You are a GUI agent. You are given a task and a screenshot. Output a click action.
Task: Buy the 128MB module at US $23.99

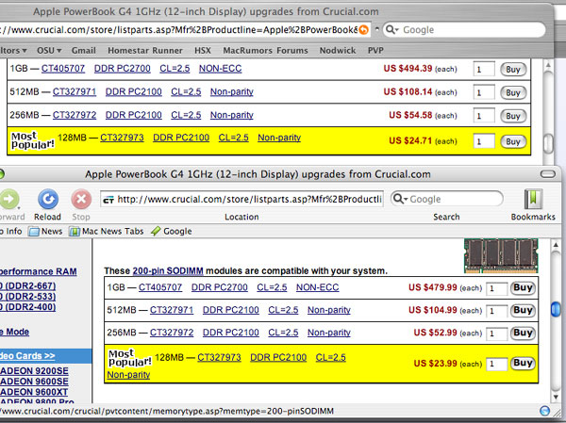(x=523, y=363)
